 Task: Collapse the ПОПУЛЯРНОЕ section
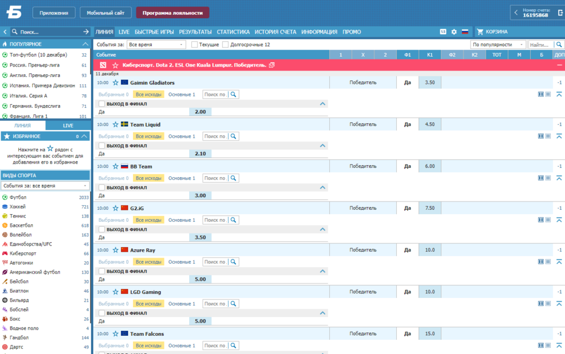coord(86,44)
